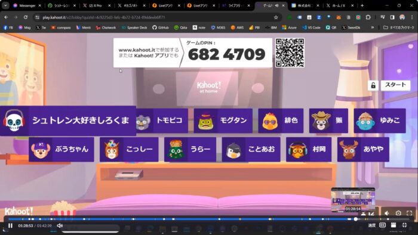
Task: Pause the video playback
Action: click(x=10, y=225)
